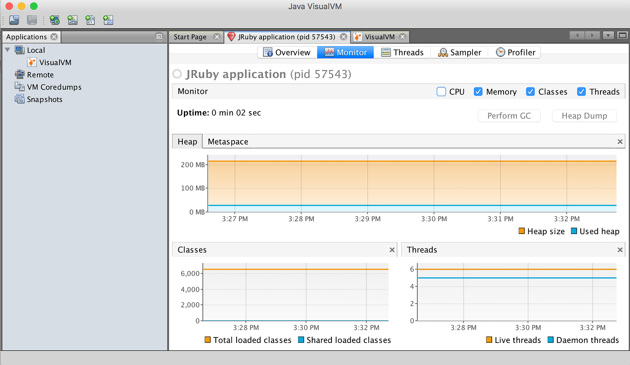This screenshot has height=365, width=630.
Task: Close the Start Page tab
Action: [x=217, y=37]
